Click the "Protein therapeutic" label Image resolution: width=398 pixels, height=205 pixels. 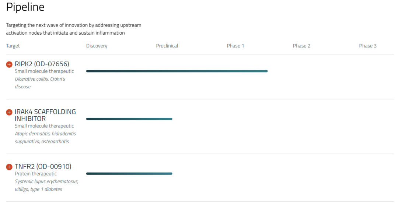click(35, 174)
